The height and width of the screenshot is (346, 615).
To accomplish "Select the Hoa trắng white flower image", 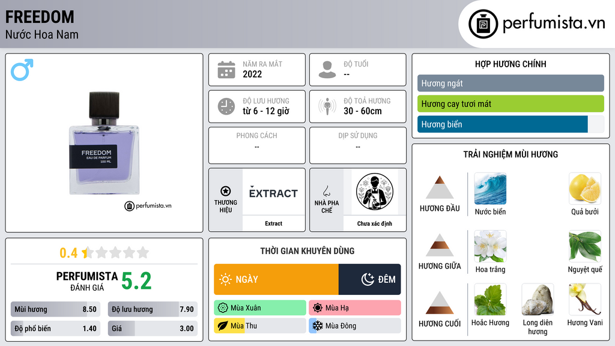I will coord(490,246).
